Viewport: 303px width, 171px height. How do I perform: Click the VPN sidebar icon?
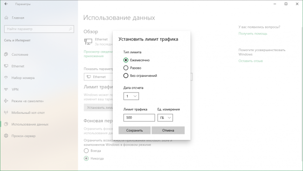tap(6, 89)
